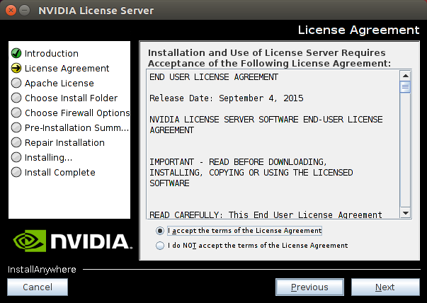Close the NVIDIA License Server window
The image size is (427, 303).
11,11
